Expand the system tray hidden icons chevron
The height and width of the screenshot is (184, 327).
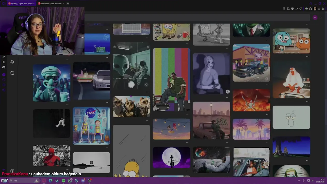click(299, 181)
